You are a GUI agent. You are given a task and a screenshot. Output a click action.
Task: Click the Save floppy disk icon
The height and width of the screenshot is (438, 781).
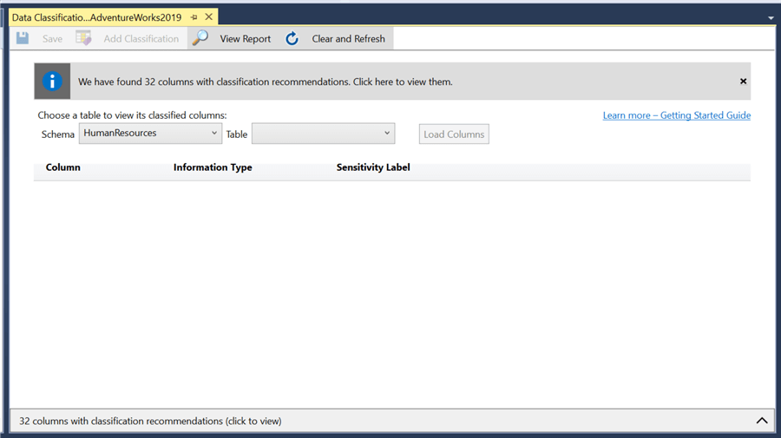point(23,38)
